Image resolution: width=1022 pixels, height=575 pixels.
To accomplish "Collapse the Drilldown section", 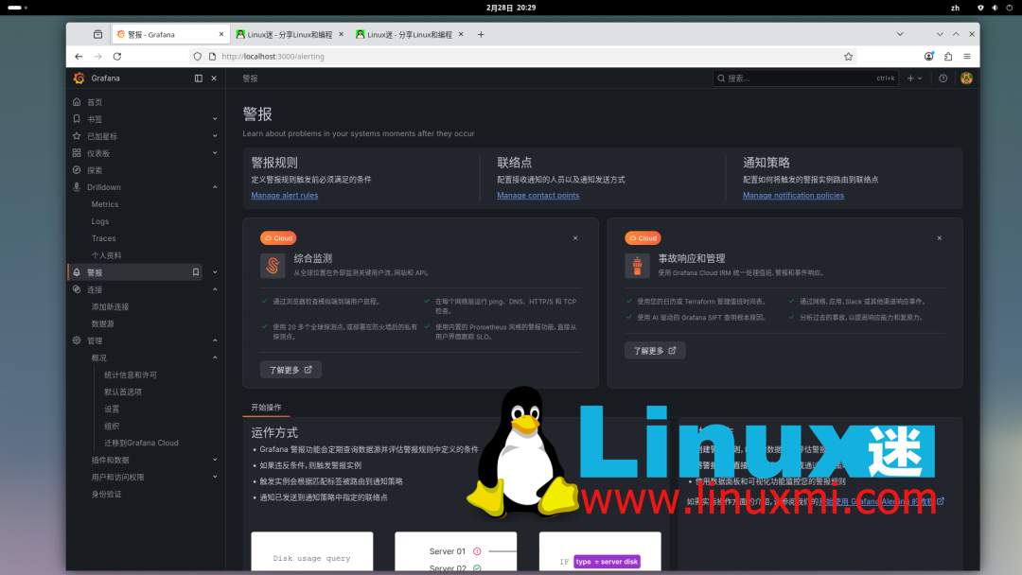I will [x=215, y=187].
